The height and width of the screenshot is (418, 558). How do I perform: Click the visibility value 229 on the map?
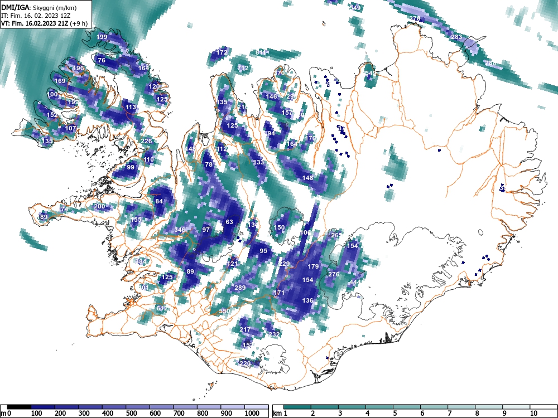[x=284, y=264]
